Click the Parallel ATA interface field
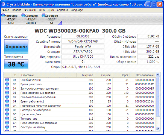 pos(83,46)
